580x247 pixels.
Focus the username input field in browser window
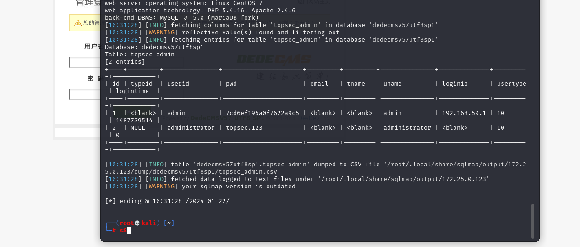(85, 62)
